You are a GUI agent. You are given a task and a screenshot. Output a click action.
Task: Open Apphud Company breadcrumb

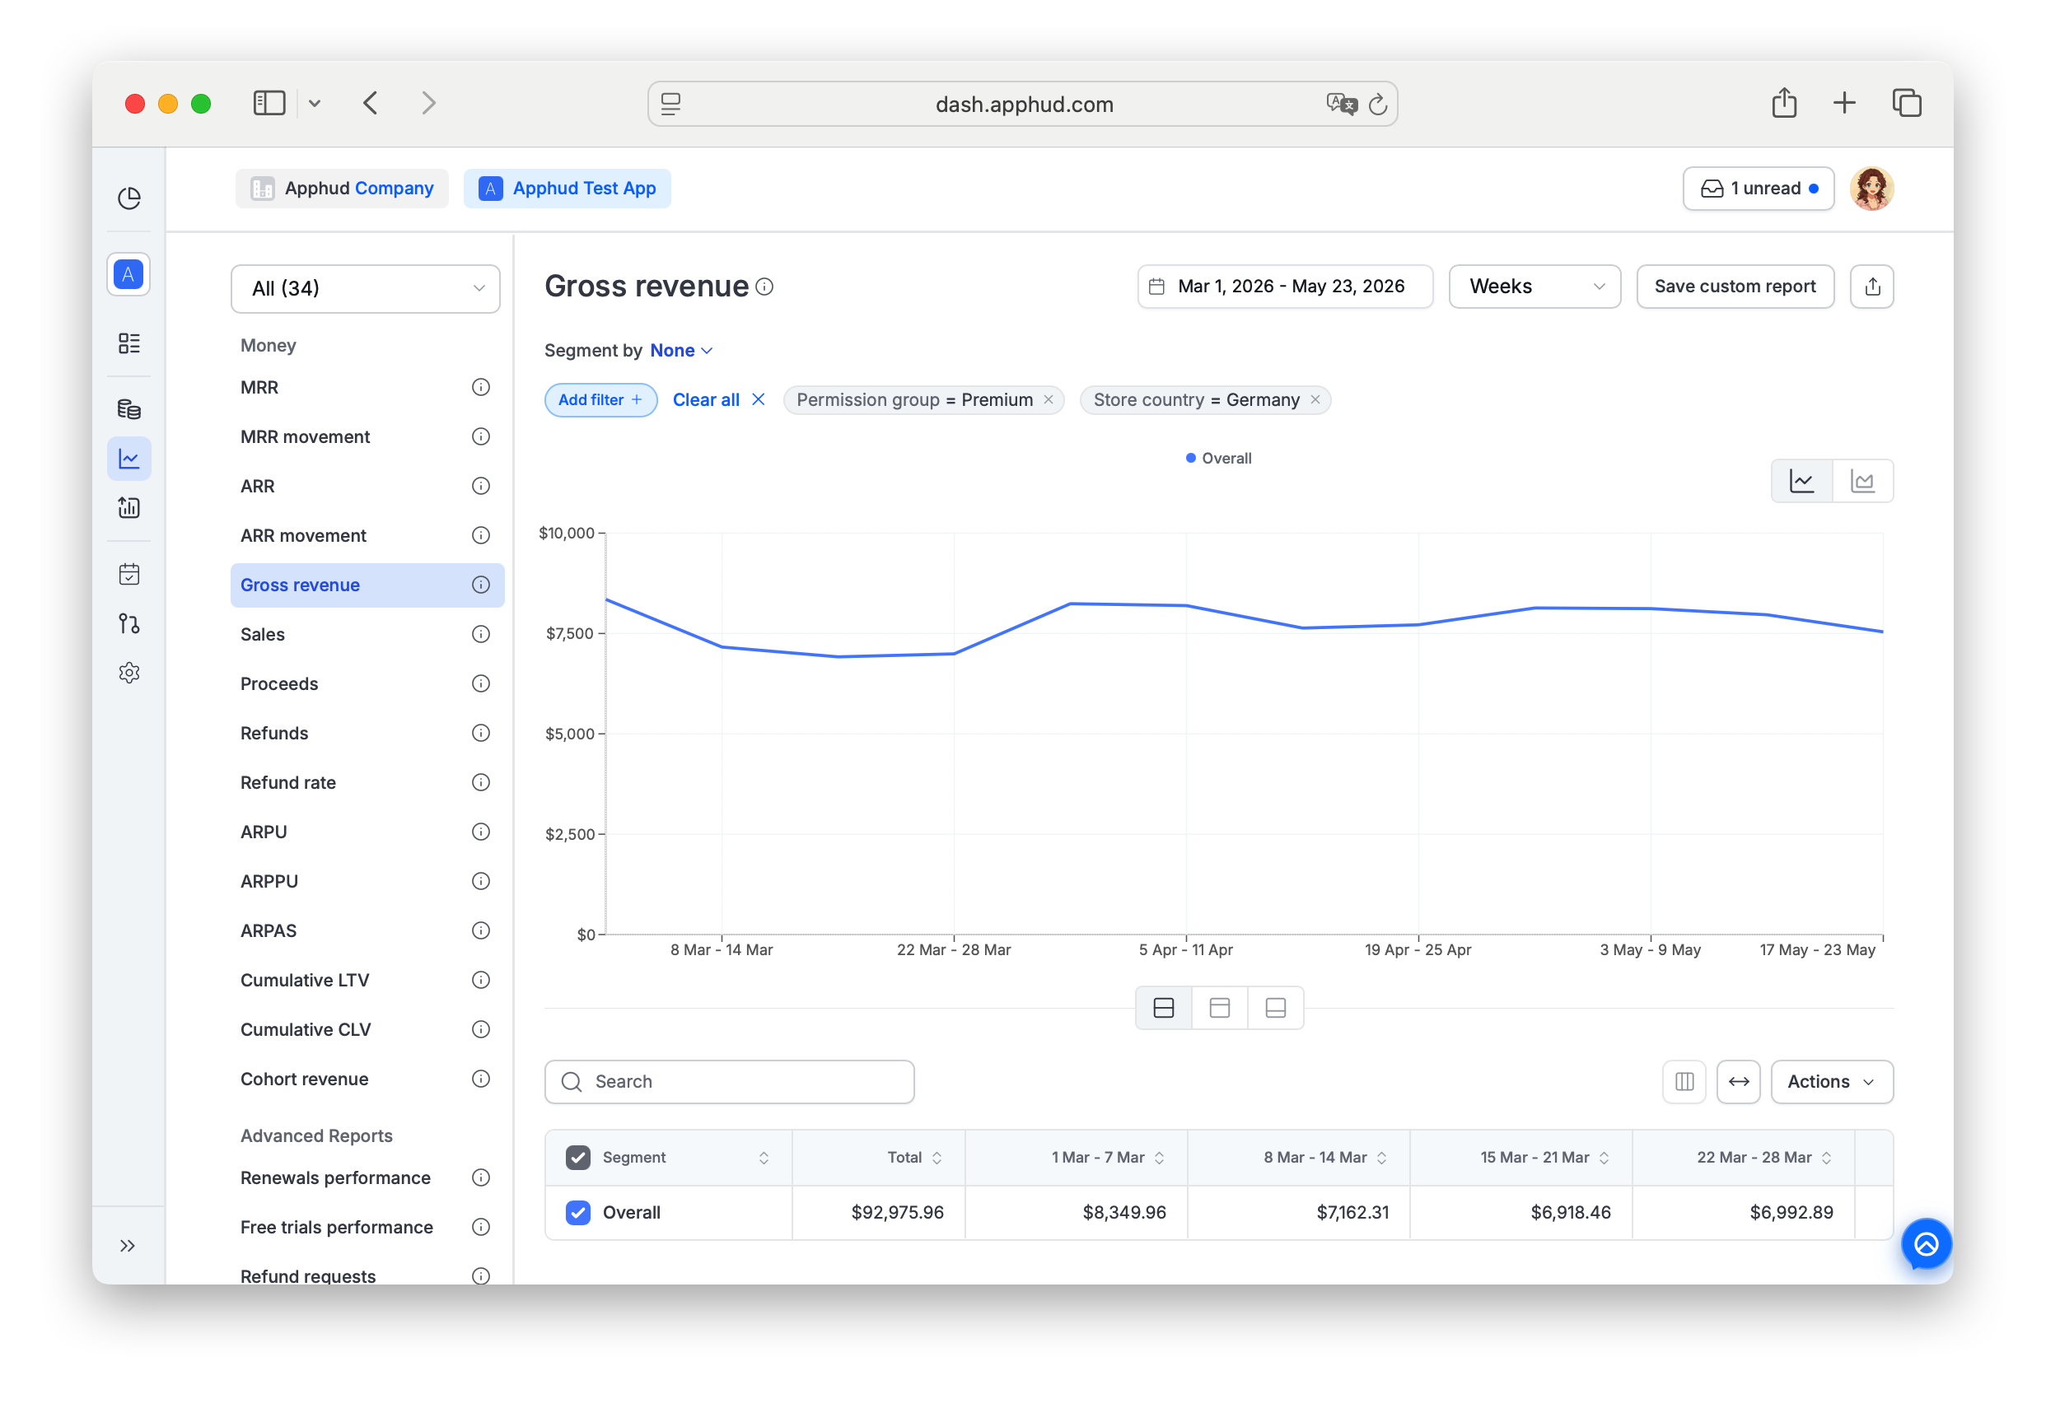[342, 189]
